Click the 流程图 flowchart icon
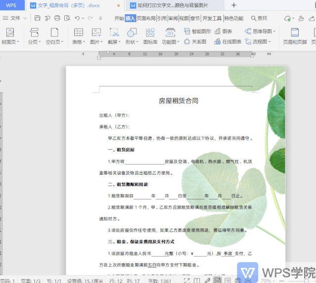 click(x=248, y=41)
